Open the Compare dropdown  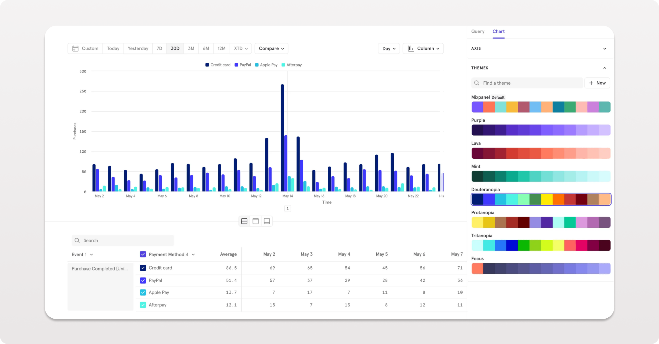271,48
